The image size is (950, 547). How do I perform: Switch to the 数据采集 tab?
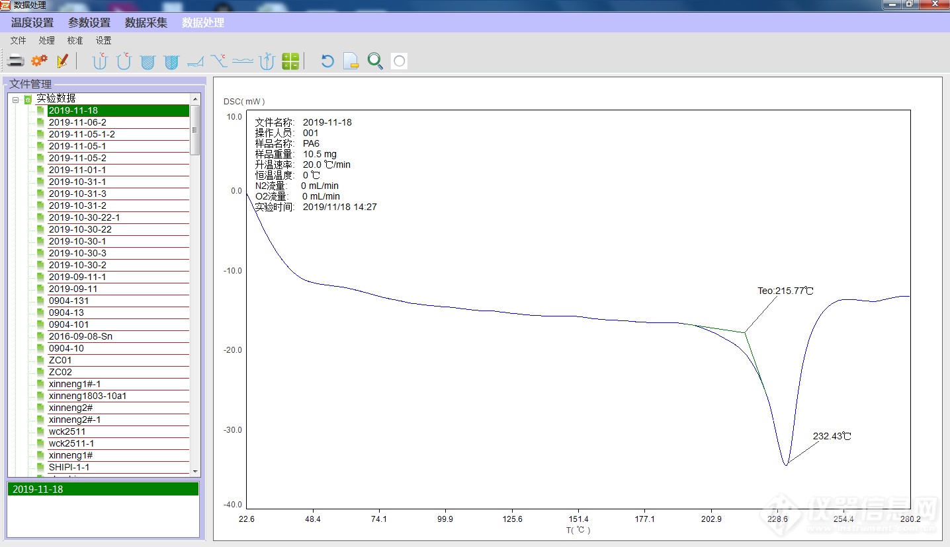point(146,22)
